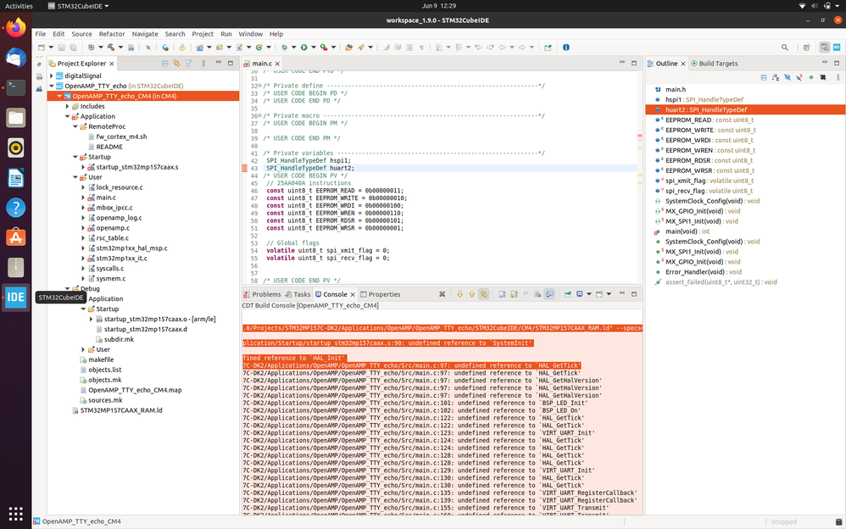Open the File menu

tap(41, 33)
